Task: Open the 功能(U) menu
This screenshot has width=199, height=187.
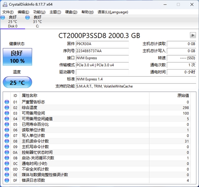Action: [39, 12]
